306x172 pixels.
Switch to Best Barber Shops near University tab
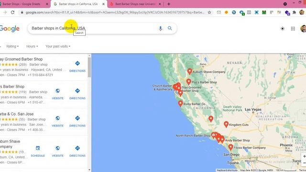(135, 4)
